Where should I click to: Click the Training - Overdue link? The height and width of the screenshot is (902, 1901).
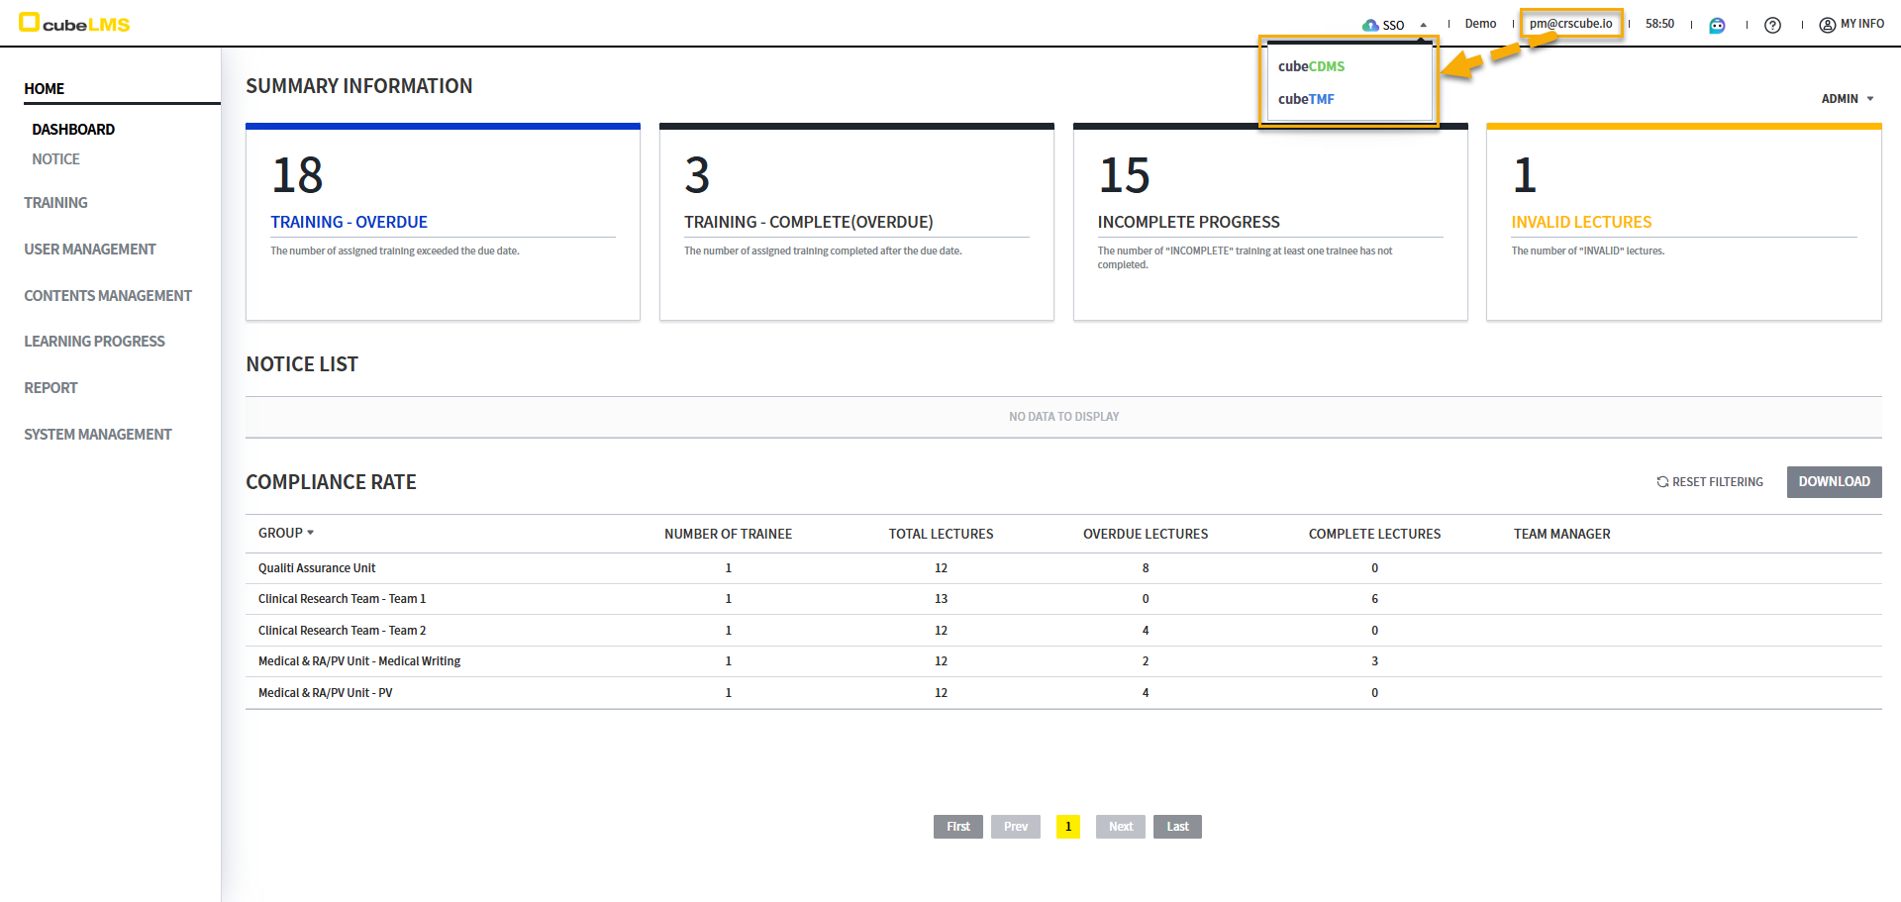349,223
